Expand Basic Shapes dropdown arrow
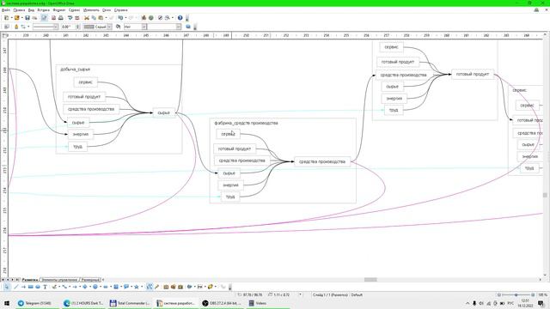The width and height of the screenshot is (550, 309). click(89, 287)
